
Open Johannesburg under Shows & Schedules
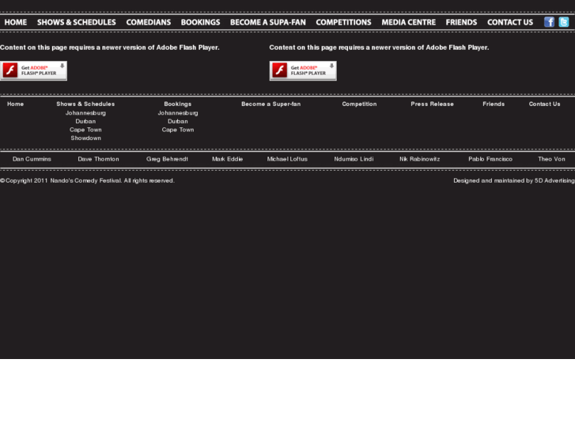click(85, 113)
